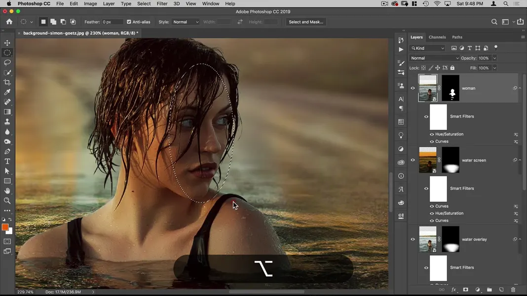Viewport: 527px width, 296px height.
Task: Click the Home icon in options bar
Action: [x=9, y=22]
